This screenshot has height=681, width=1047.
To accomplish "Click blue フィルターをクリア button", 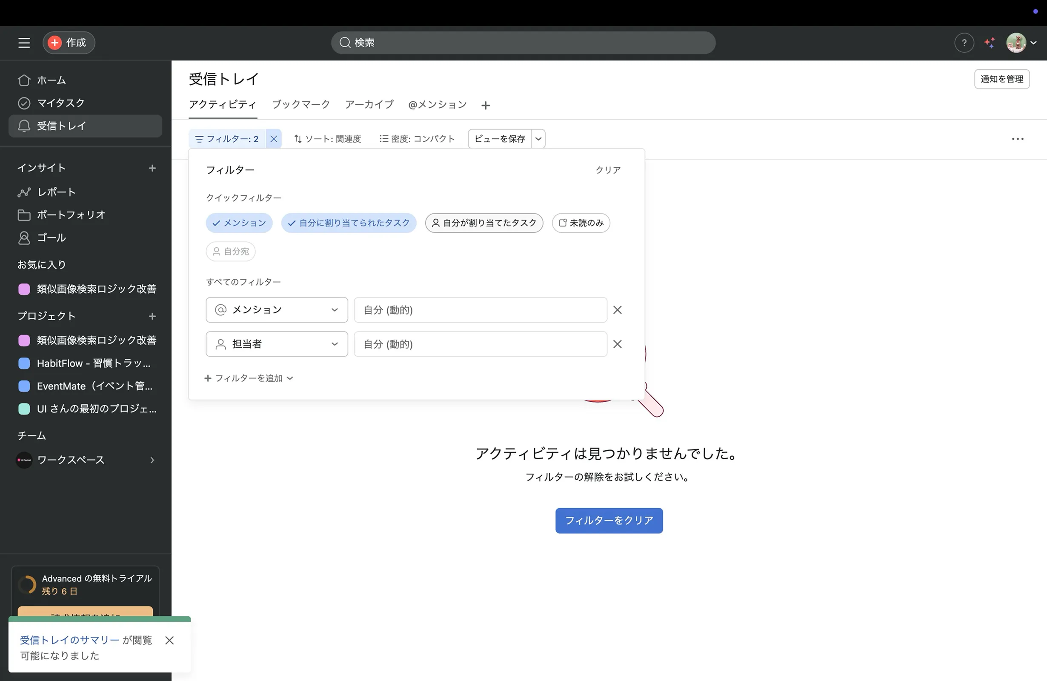I will click(609, 521).
